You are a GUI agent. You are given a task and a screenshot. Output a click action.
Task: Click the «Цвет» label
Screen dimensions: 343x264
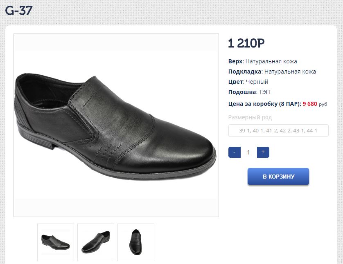click(x=235, y=82)
